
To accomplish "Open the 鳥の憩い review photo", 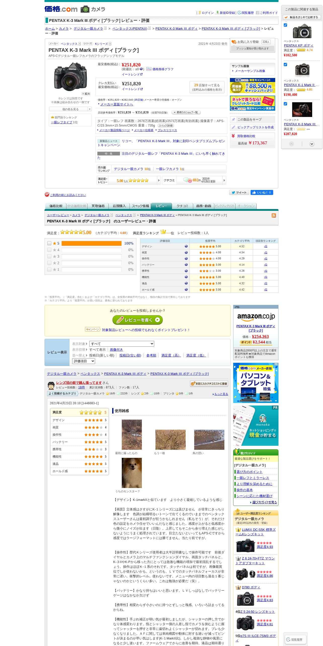I will click(209, 440).
